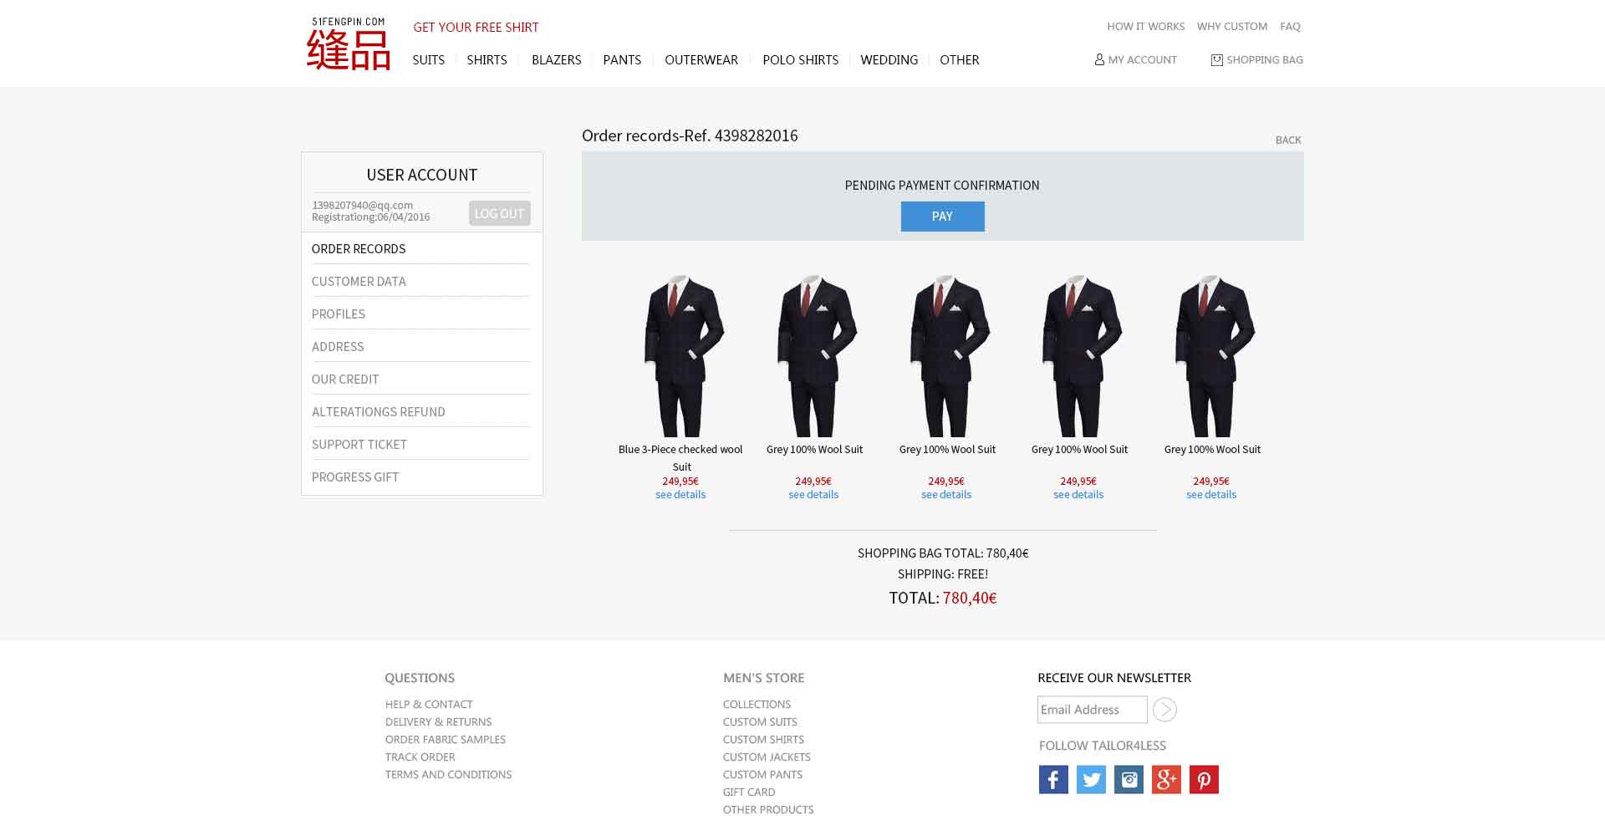
Task: Click the blue PAY button
Action: (942, 217)
